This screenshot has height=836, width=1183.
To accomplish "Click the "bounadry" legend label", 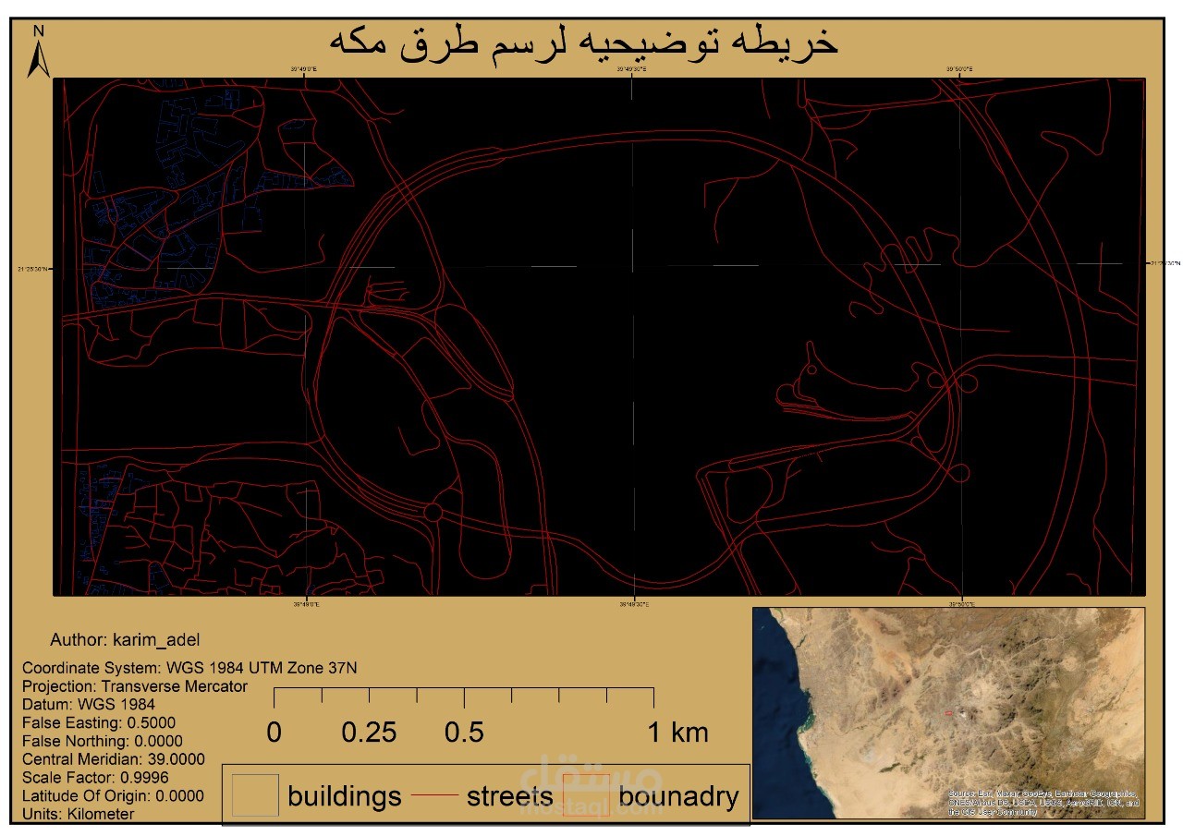I will 678,796.
